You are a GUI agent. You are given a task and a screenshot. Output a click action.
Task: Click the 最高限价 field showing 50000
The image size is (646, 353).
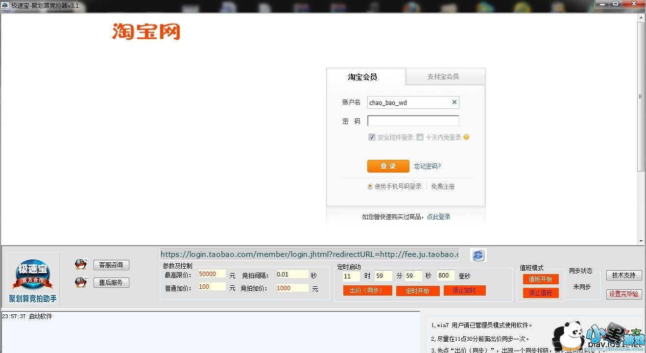coord(212,274)
